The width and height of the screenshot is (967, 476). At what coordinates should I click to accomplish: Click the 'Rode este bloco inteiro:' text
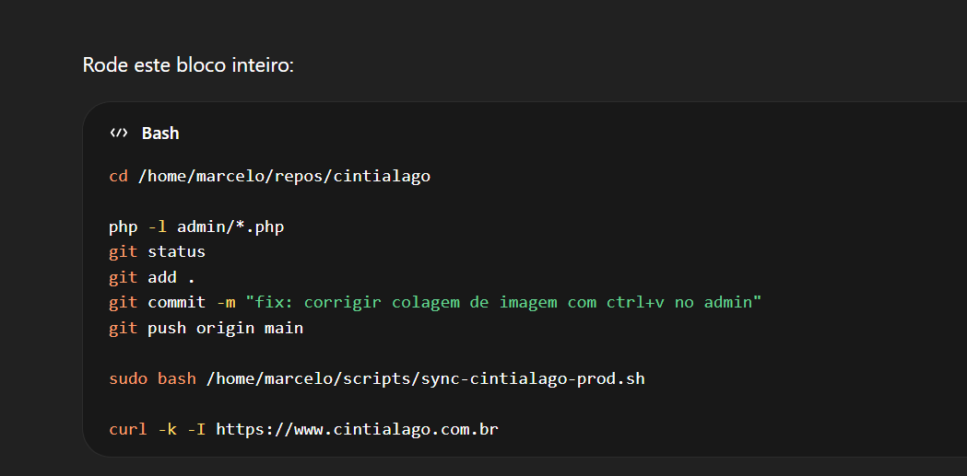point(188,65)
